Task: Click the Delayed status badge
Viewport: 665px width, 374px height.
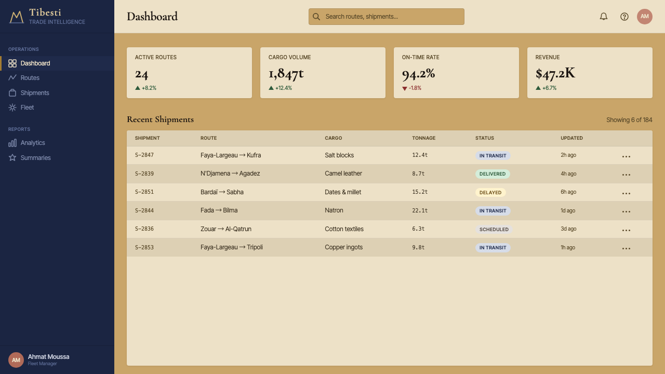Action: pos(490,193)
